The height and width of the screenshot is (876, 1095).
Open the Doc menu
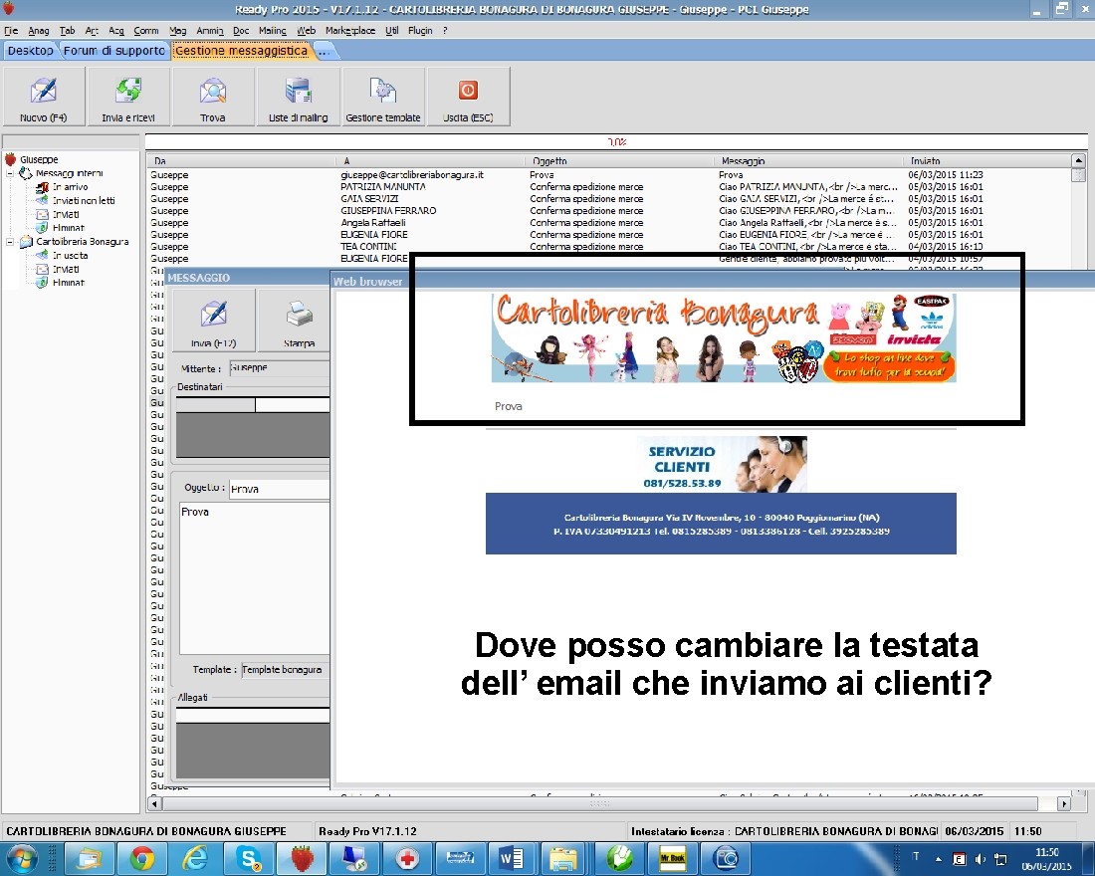point(241,31)
